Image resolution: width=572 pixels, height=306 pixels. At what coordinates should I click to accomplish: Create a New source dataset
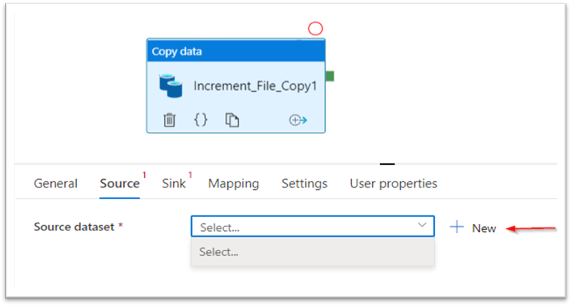(474, 228)
